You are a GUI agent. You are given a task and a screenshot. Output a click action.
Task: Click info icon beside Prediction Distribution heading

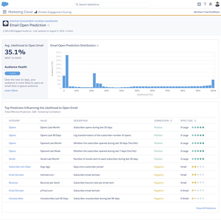pyautogui.click(x=98, y=46)
